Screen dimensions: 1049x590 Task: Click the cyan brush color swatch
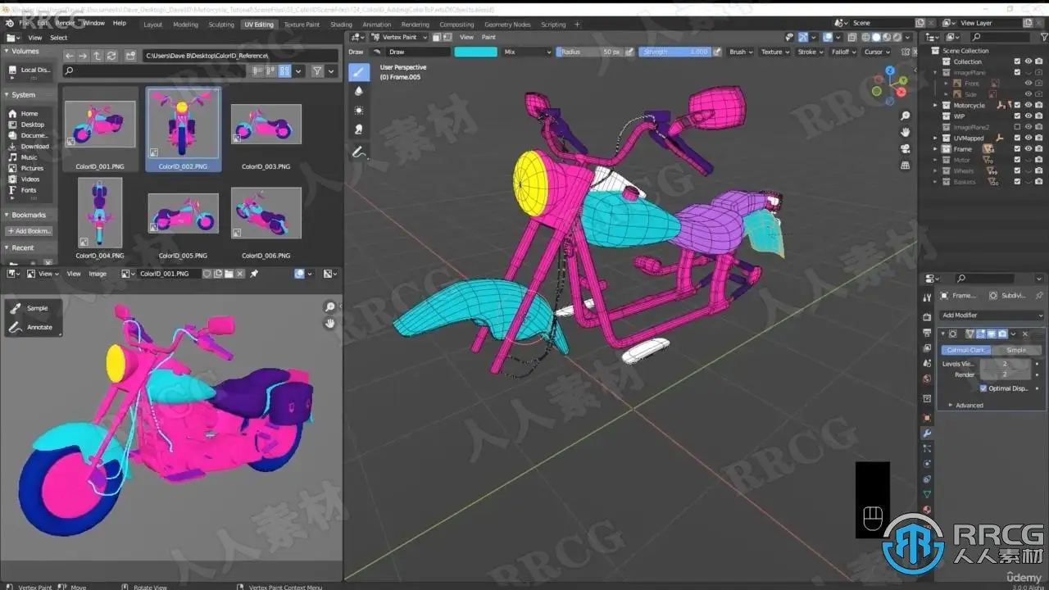click(x=475, y=52)
